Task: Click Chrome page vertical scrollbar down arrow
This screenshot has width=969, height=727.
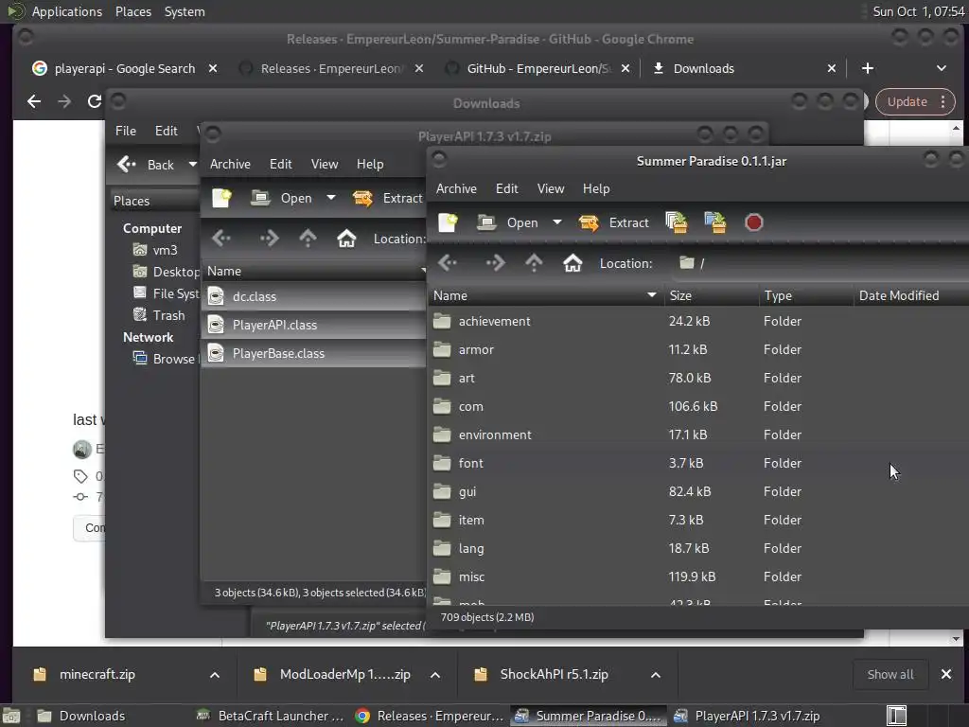Action: (x=956, y=639)
